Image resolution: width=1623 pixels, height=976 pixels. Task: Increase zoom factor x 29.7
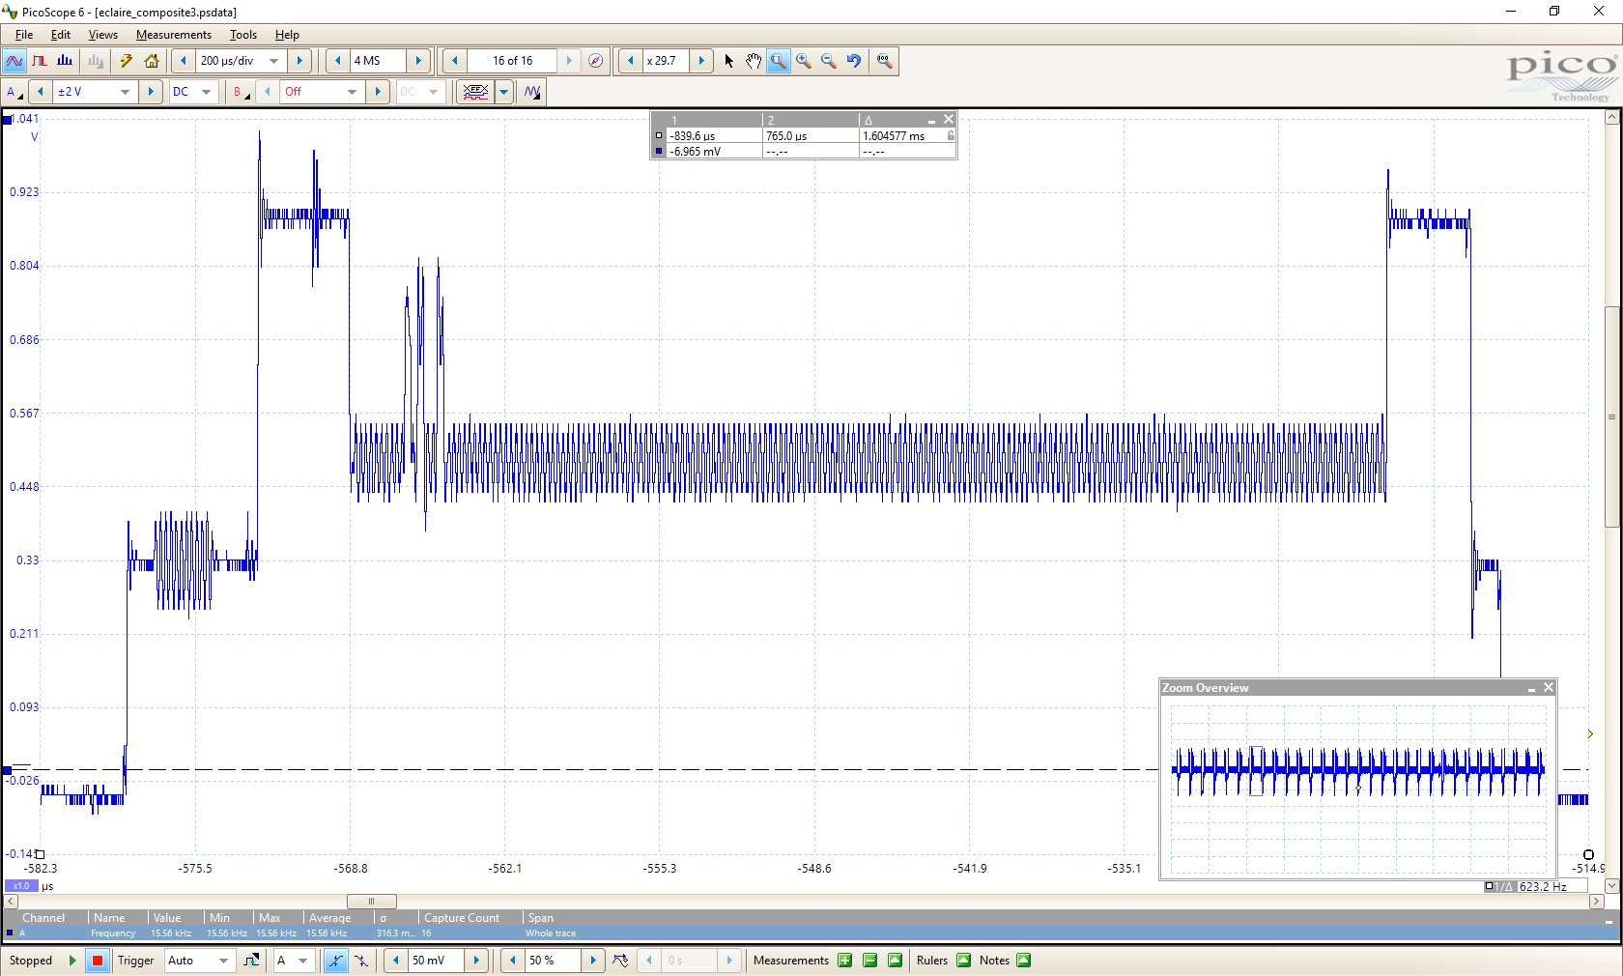coord(701,61)
